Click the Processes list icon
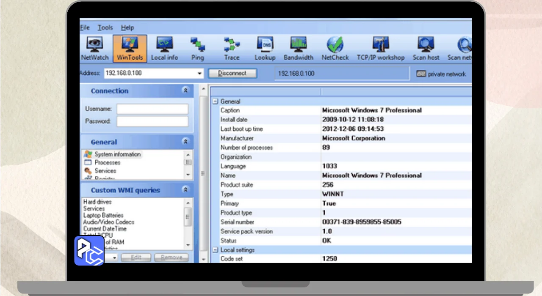542x296 pixels. (x=88, y=162)
